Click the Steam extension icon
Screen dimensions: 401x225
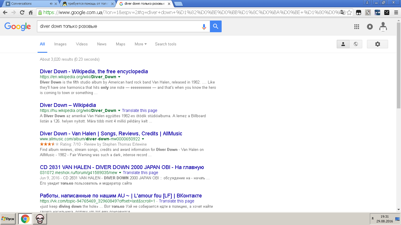[x=387, y=13]
